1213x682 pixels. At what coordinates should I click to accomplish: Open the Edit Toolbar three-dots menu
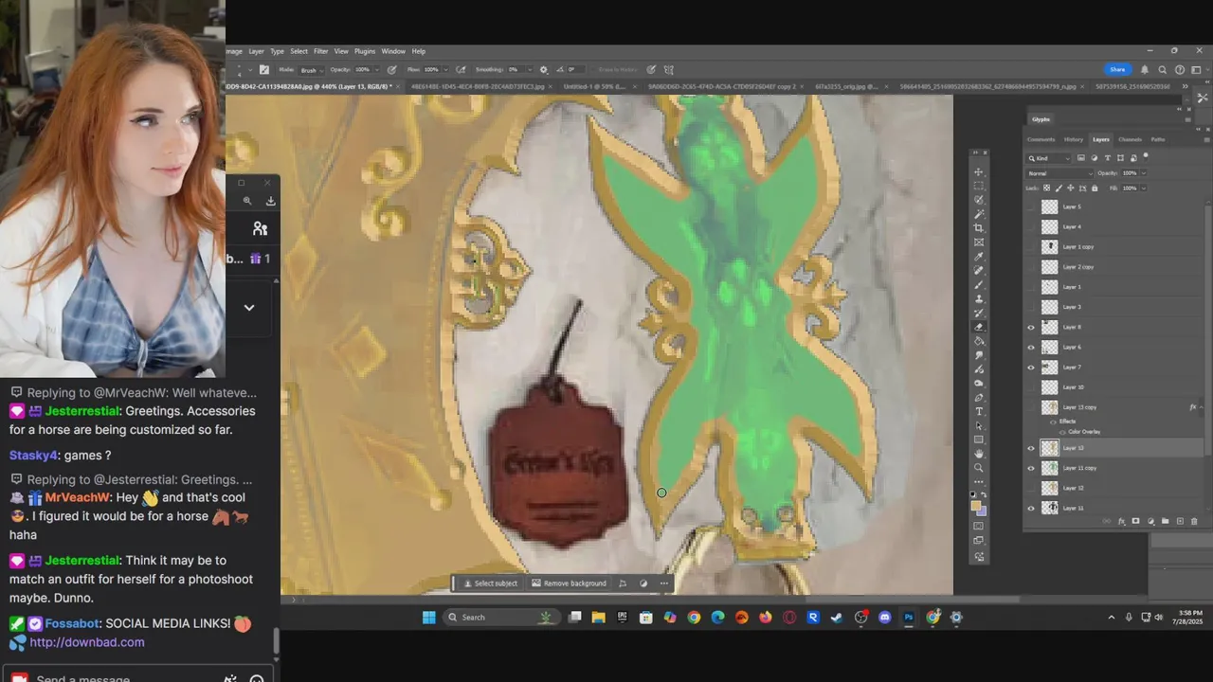click(979, 481)
